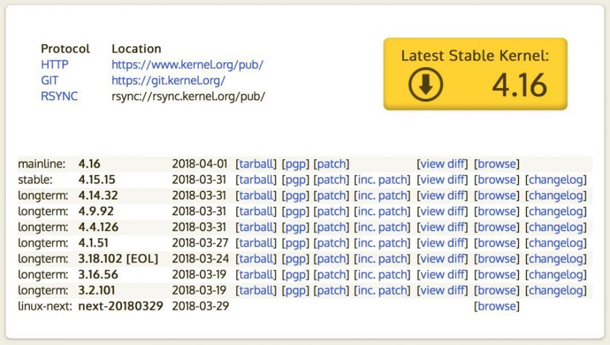Image resolution: width=610 pixels, height=345 pixels.
Task: Download the longterm 3.16.56 tarball
Action: coord(256,275)
